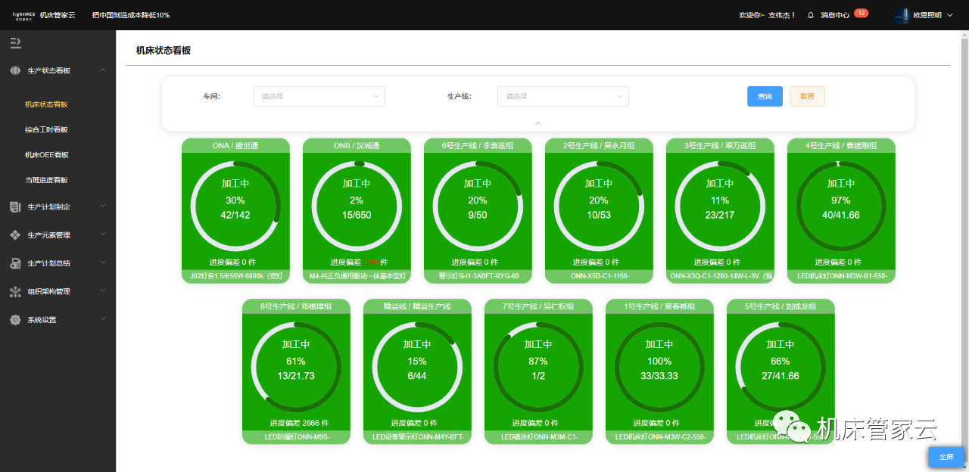Click the notification bell icon
The width and height of the screenshot is (969, 472).
coord(811,15)
